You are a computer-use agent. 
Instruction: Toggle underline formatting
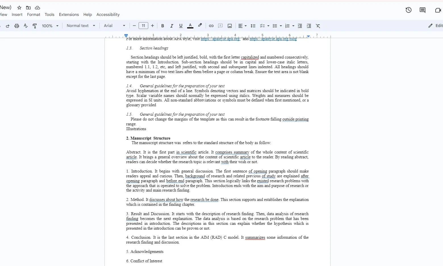point(181,26)
